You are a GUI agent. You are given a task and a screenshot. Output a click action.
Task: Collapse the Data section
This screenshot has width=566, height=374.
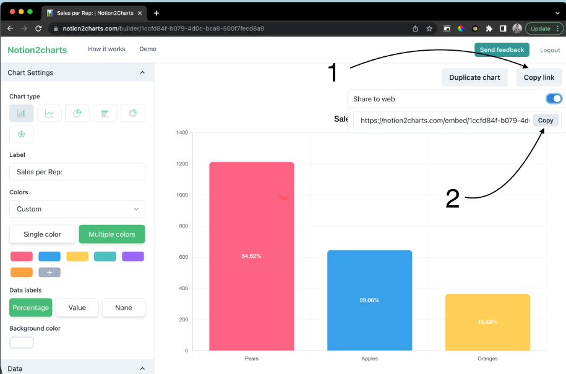[x=142, y=368]
